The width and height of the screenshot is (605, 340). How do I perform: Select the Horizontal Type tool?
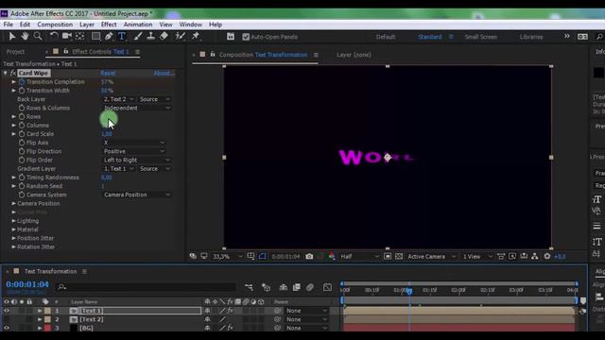click(122, 37)
